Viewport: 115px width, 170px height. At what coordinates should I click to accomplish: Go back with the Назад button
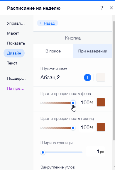pyautogui.click(x=48, y=23)
